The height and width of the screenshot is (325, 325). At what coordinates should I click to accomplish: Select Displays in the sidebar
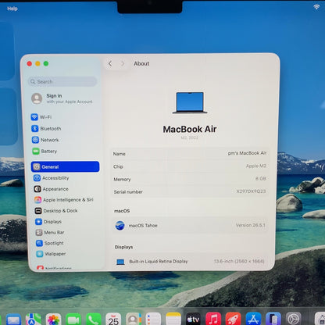click(x=48, y=222)
